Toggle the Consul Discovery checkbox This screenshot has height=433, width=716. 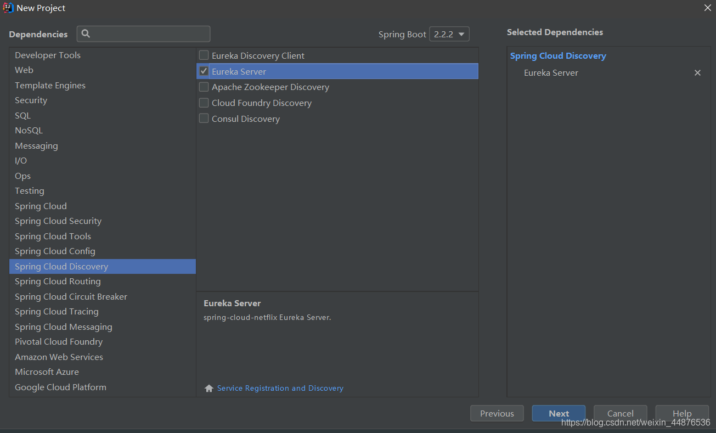coord(204,118)
